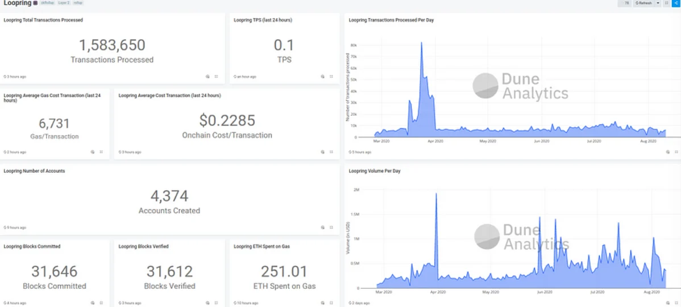The image size is (681, 307).
Task: Expand Blocks Verified widget four-square icon
Action: pyautogui.click(x=216, y=302)
